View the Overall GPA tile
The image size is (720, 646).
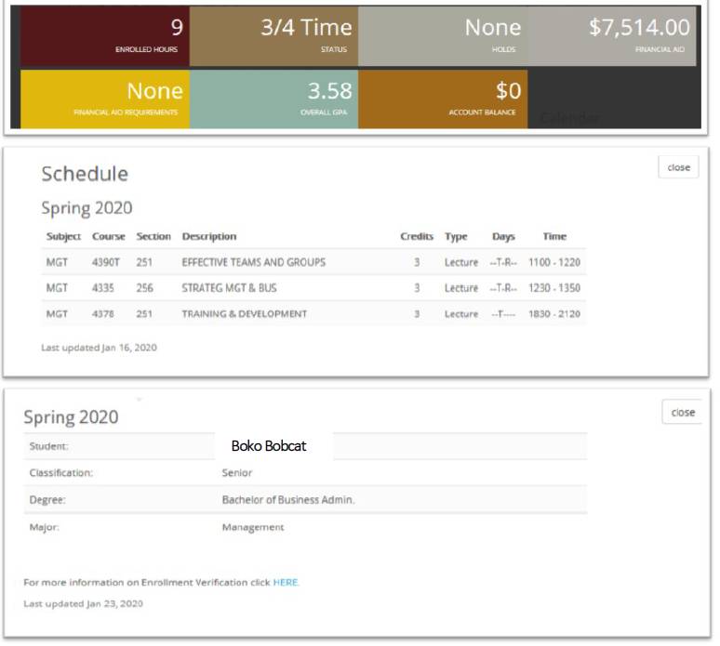pyautogui.click(x=273, y=99)
